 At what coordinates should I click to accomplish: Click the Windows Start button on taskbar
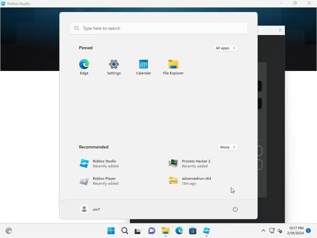111,231
